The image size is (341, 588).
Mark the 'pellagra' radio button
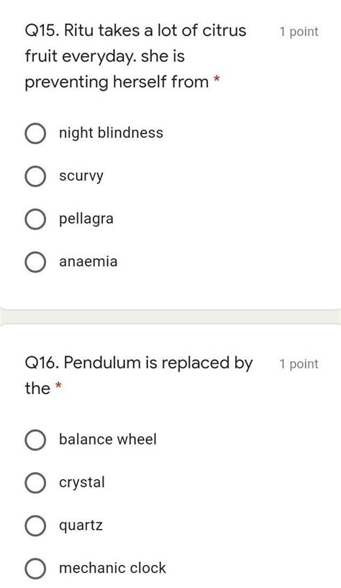click(35, 219)
